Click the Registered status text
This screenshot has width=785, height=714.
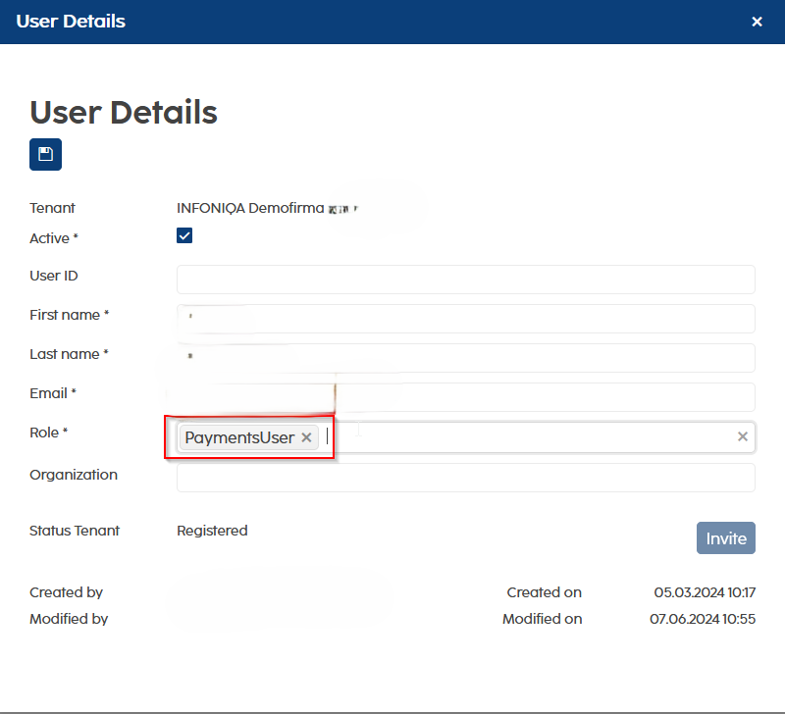click(x=212, y=531)
